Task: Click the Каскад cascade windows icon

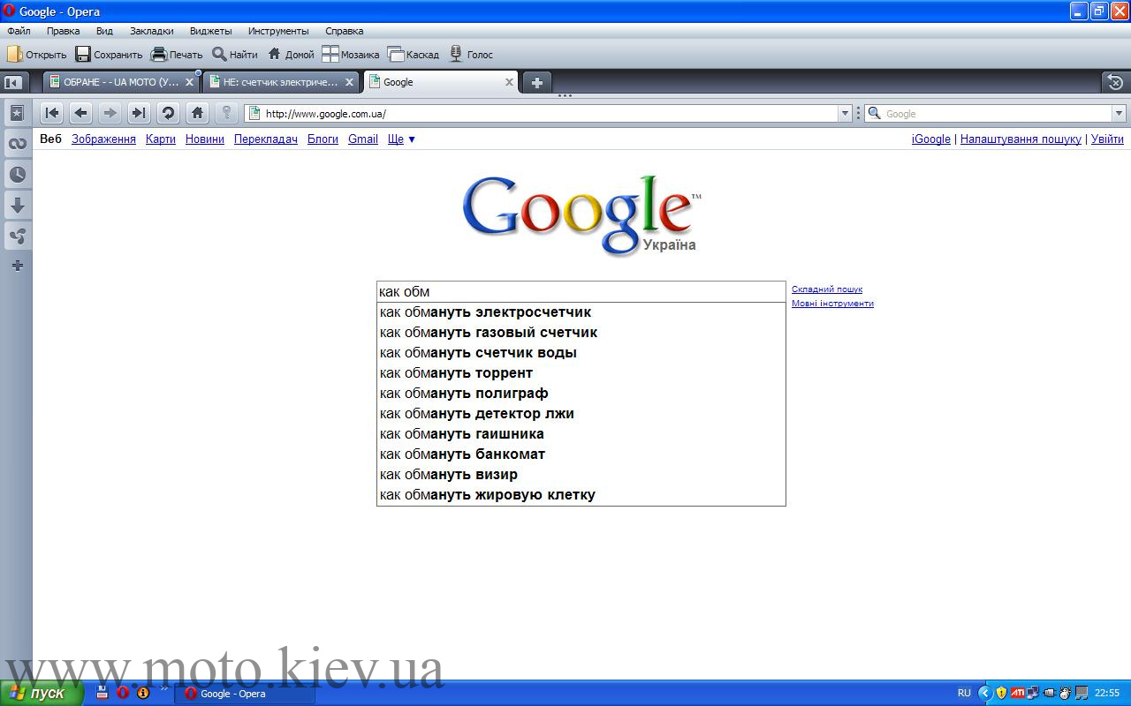Action: point(396,54)
